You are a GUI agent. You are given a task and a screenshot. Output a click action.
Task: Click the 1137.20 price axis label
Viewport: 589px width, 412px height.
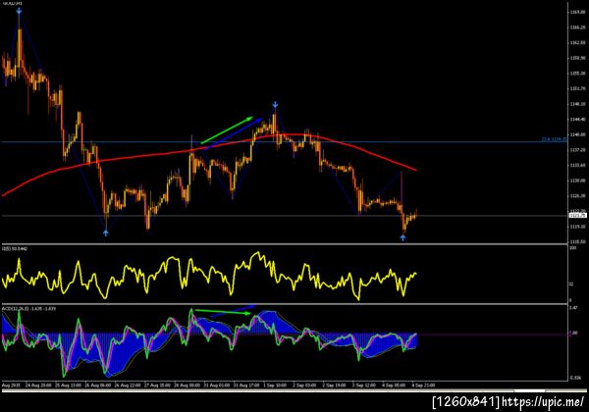577,150
